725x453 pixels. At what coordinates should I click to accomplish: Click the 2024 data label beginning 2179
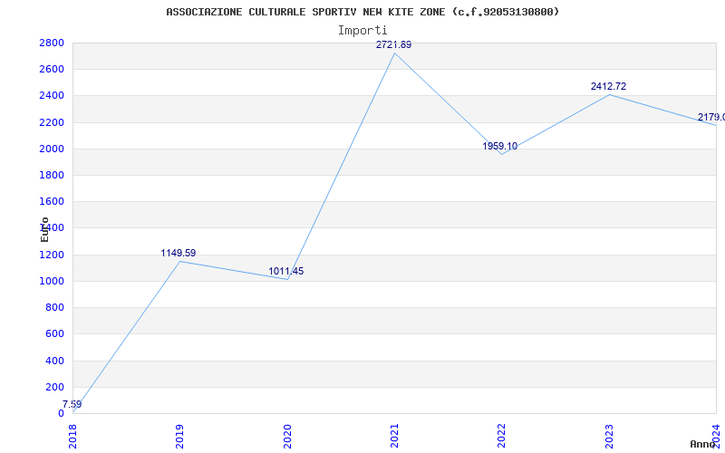711,117
